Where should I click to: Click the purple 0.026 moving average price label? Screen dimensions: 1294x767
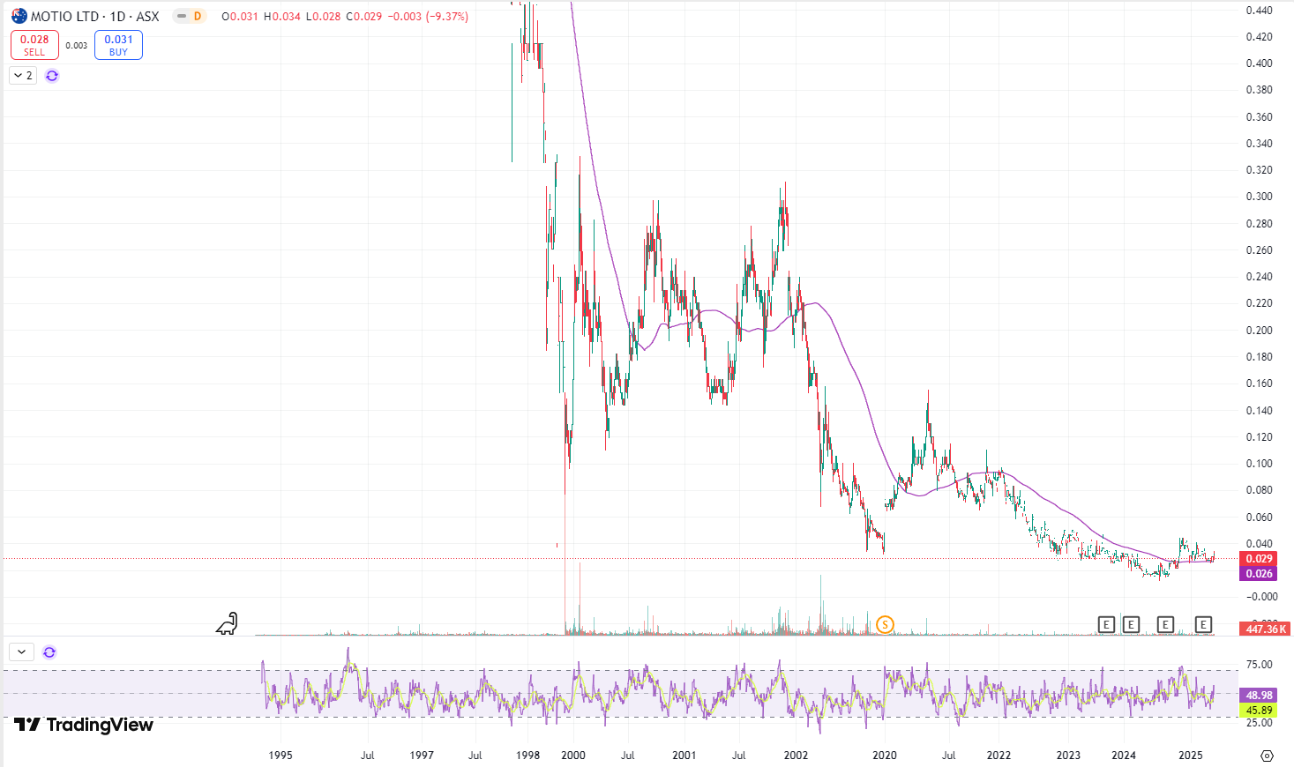(1258, 574)
